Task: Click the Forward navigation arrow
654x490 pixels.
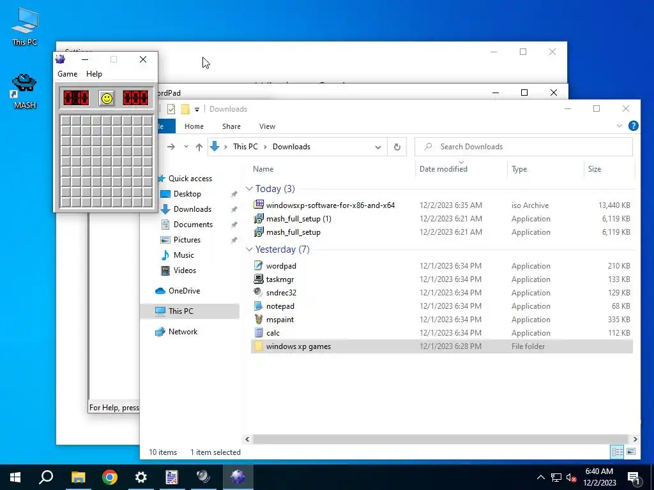Action: [x=171, y=147]
